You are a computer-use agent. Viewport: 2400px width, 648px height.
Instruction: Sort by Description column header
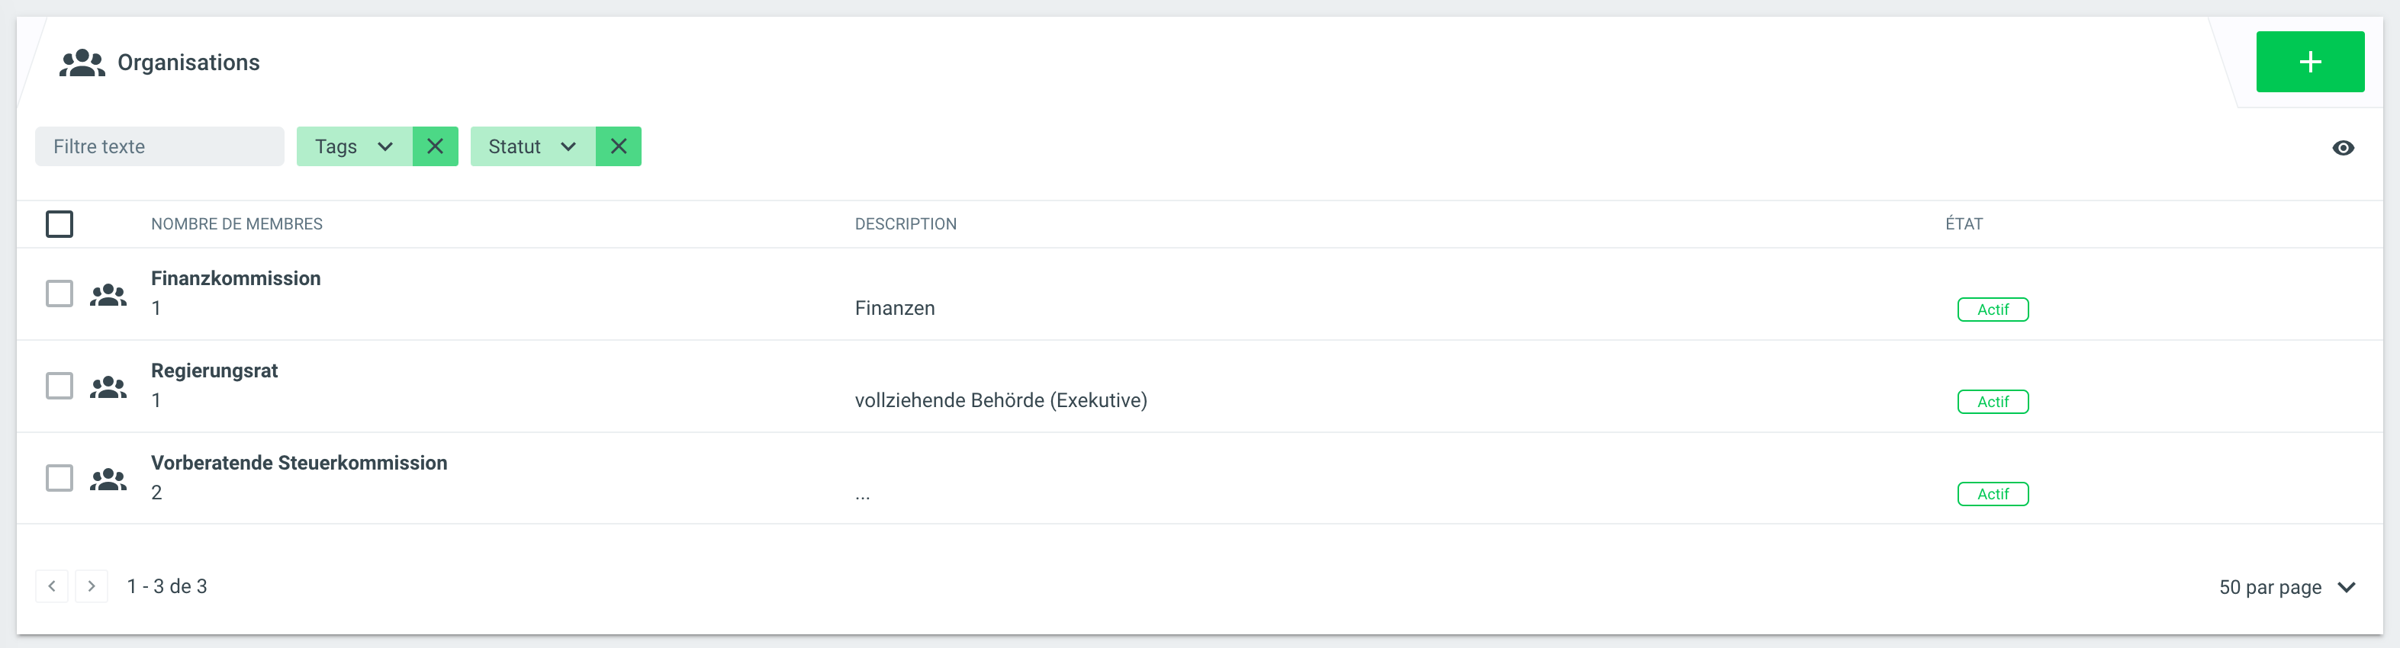tap(906, 224)
